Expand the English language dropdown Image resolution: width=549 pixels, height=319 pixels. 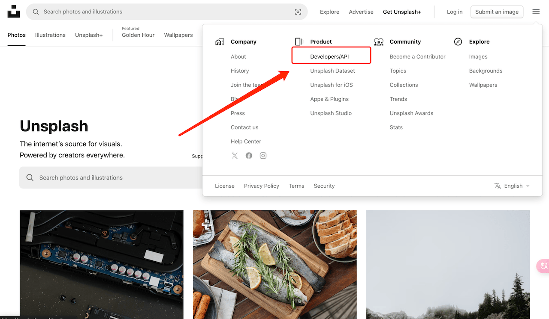pos(512,186)
